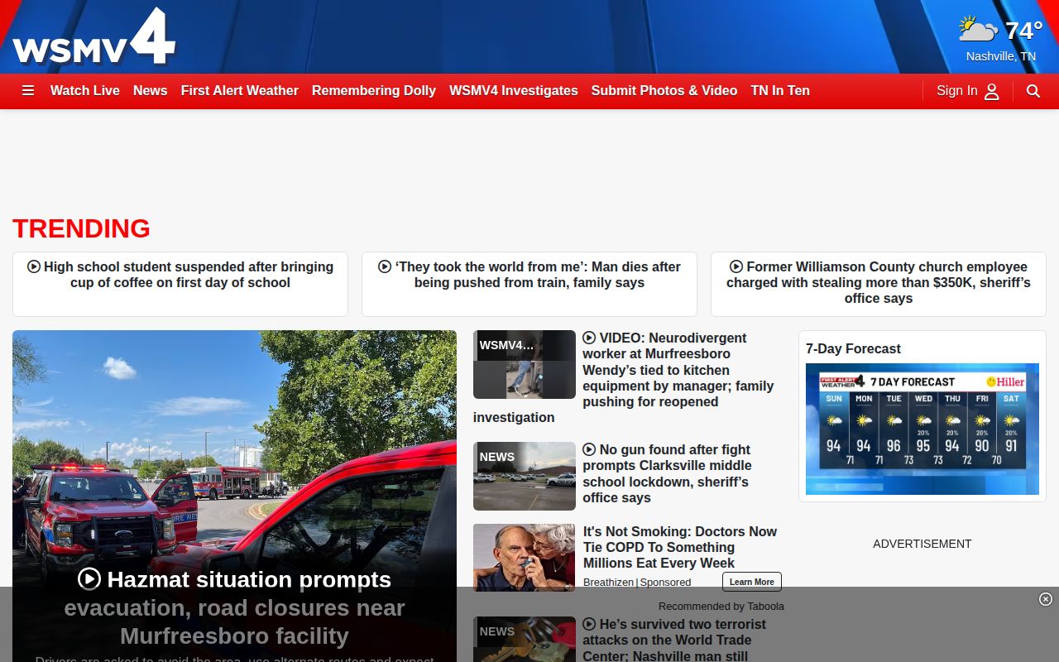The image size is (1059, 662).
Task: Open the hamburger menu icon
Action: 28,91
